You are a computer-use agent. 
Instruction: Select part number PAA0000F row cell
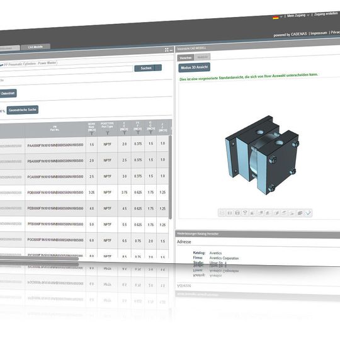coord(55,145)
